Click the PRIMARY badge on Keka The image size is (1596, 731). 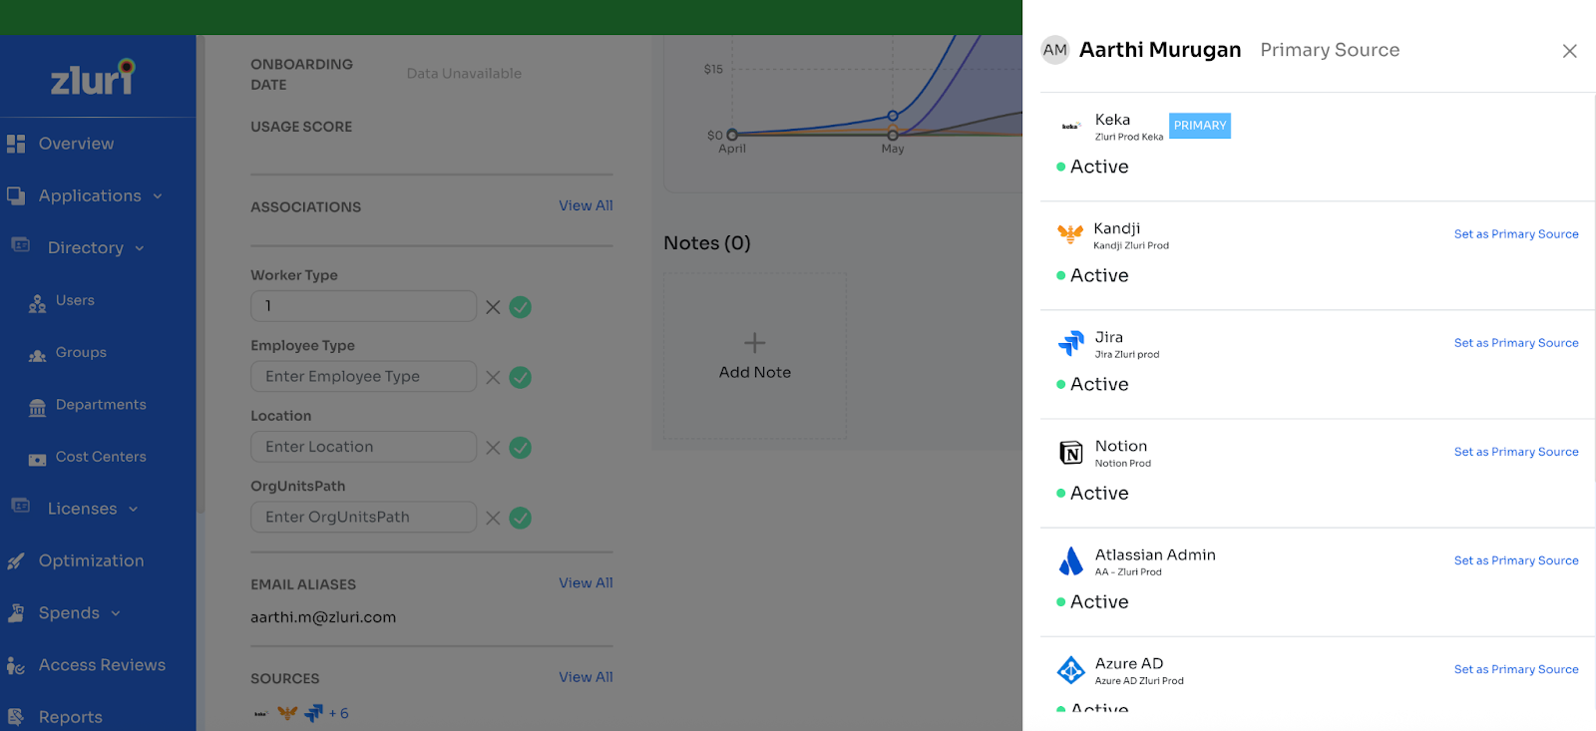(1200, 126)
